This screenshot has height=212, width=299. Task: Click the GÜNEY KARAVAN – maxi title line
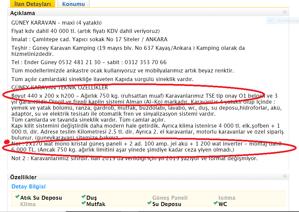57,23
